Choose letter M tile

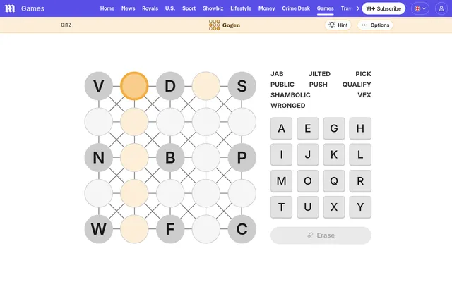pos(281,181)
